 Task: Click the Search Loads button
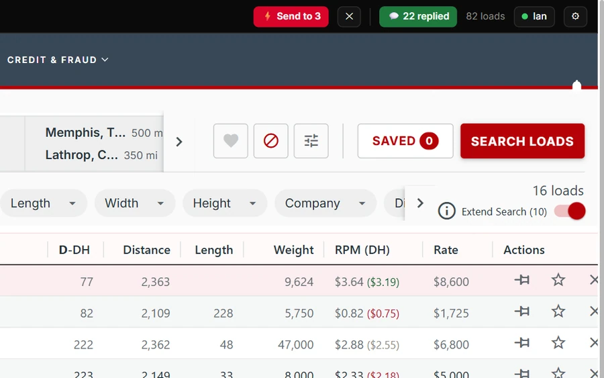coord(522,141)
